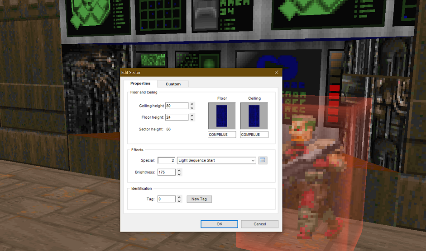The height and width of the screenshot is (251, 426).
Task: Select the Properties tab
Action: pos(140,84)
